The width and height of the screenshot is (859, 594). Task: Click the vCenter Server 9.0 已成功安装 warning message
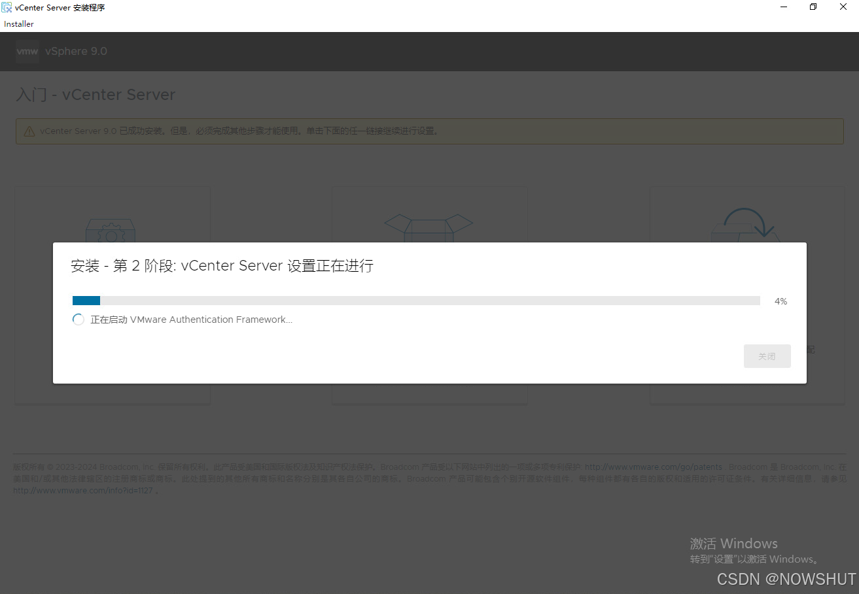pos(240,131)
